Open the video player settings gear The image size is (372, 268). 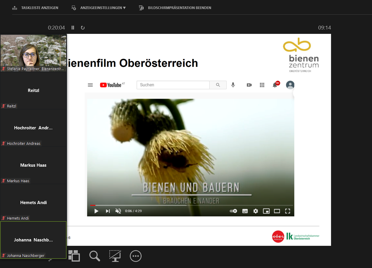pos(255,211)
